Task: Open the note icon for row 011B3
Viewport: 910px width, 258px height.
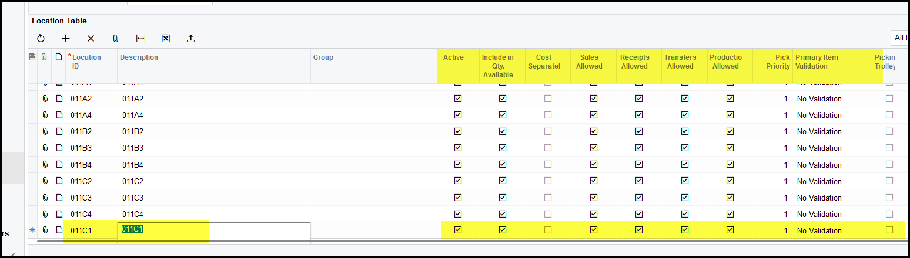Action: click(59, 148)
